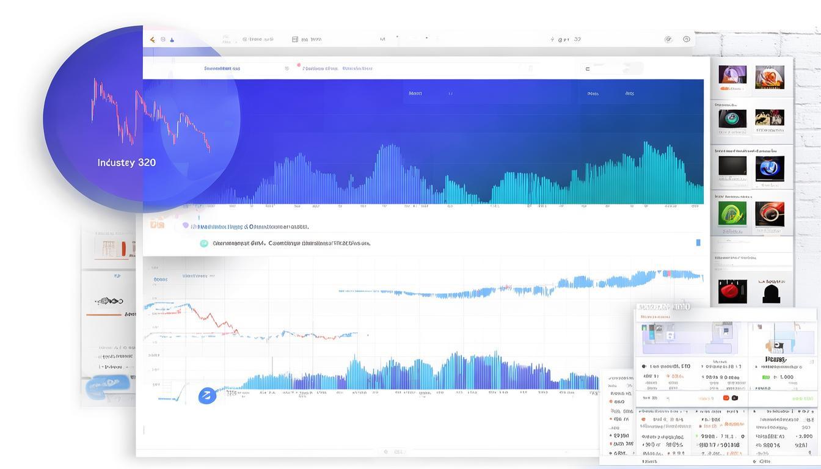Open the teal circle on black thumbnail
The width and height of the screenshot is (821, 469).
732,118
